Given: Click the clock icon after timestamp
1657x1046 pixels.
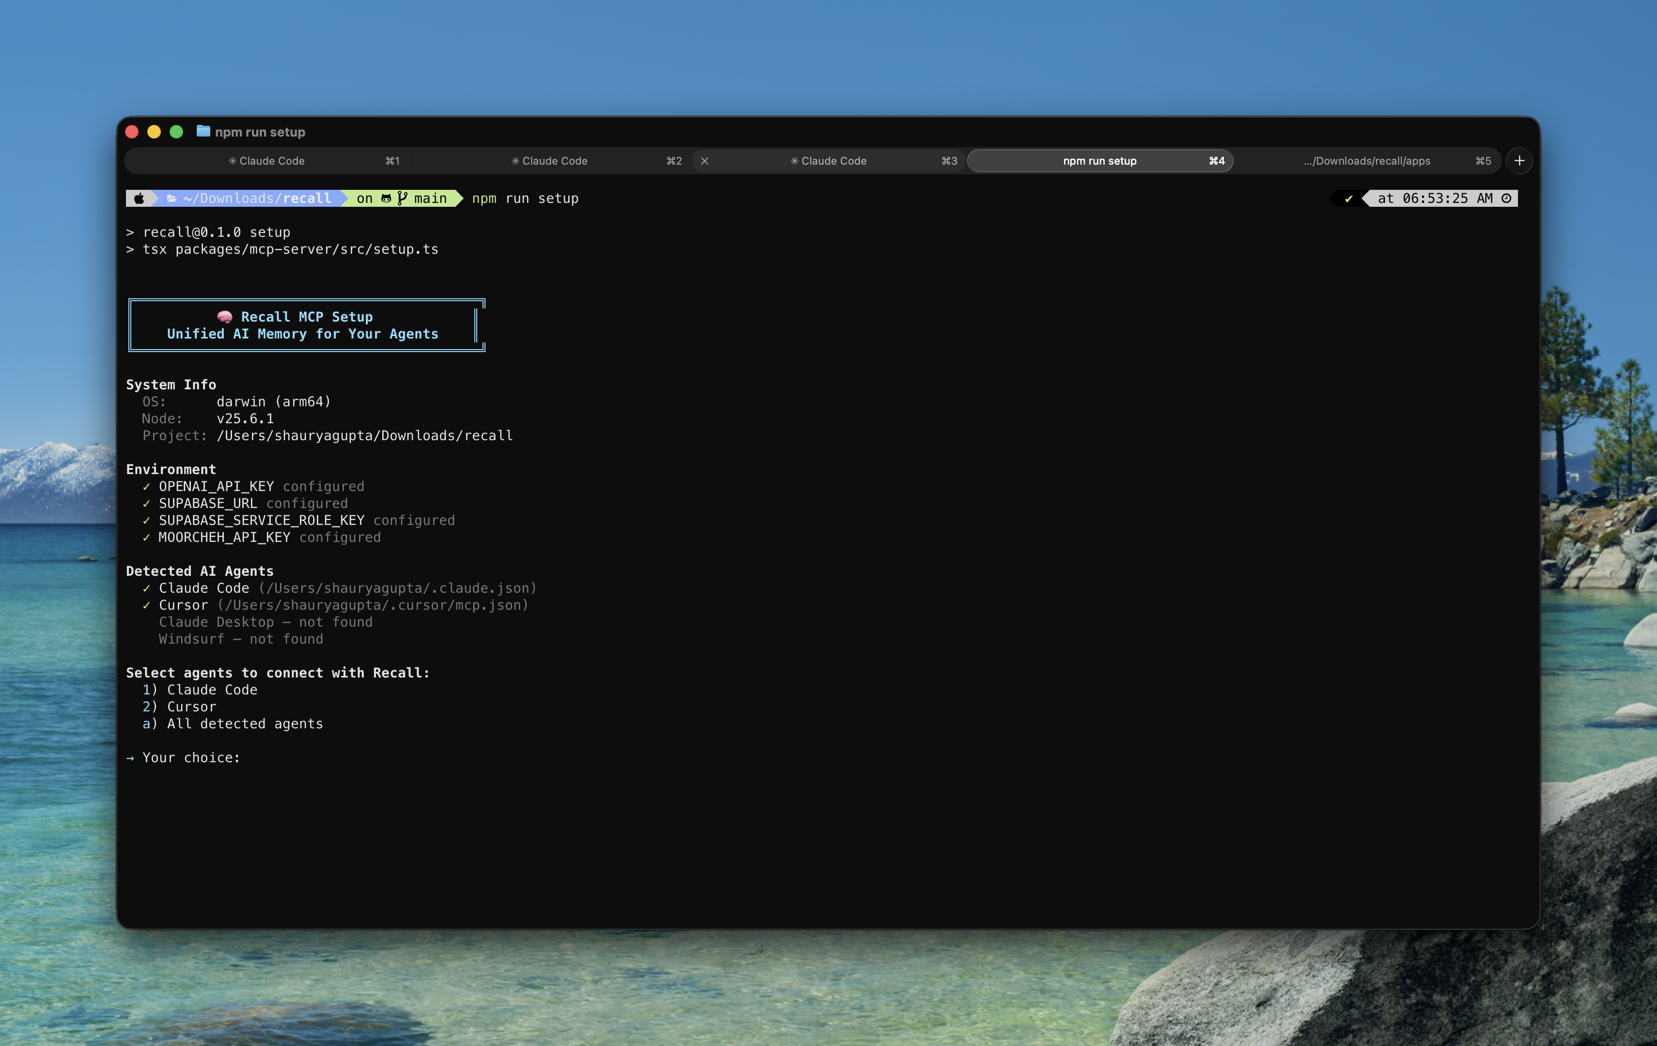Looking at the screenshot, I should 1506,198.
